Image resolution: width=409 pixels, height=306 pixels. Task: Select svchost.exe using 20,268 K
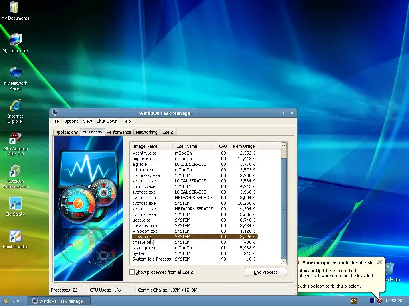tap(194, 203)
